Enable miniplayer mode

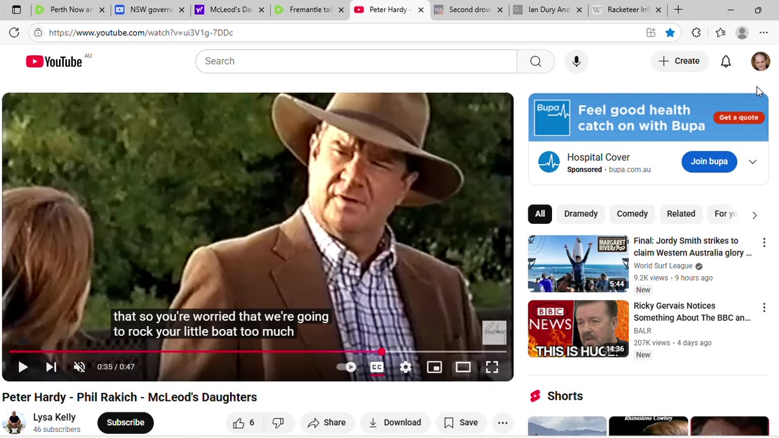434,367
